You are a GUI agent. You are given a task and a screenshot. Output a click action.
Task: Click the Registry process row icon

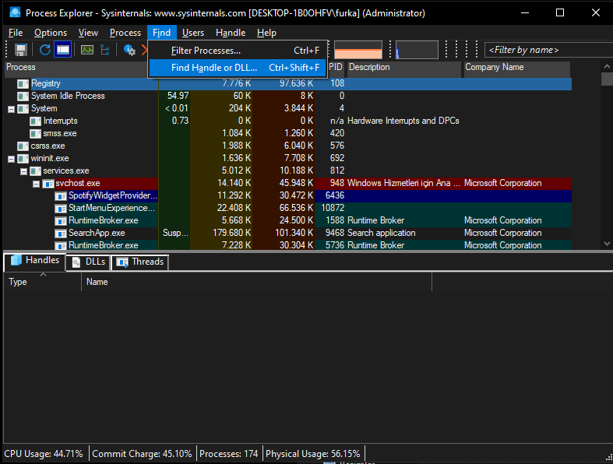click(23, 83)
